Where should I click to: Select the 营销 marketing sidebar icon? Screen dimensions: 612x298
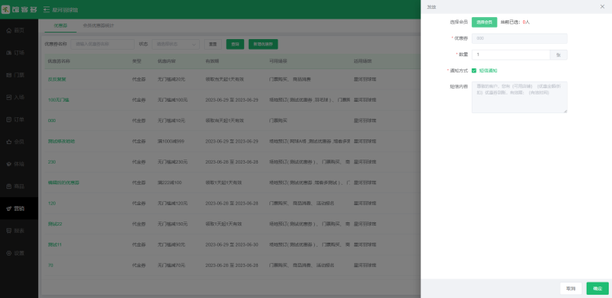pos(9,208)
